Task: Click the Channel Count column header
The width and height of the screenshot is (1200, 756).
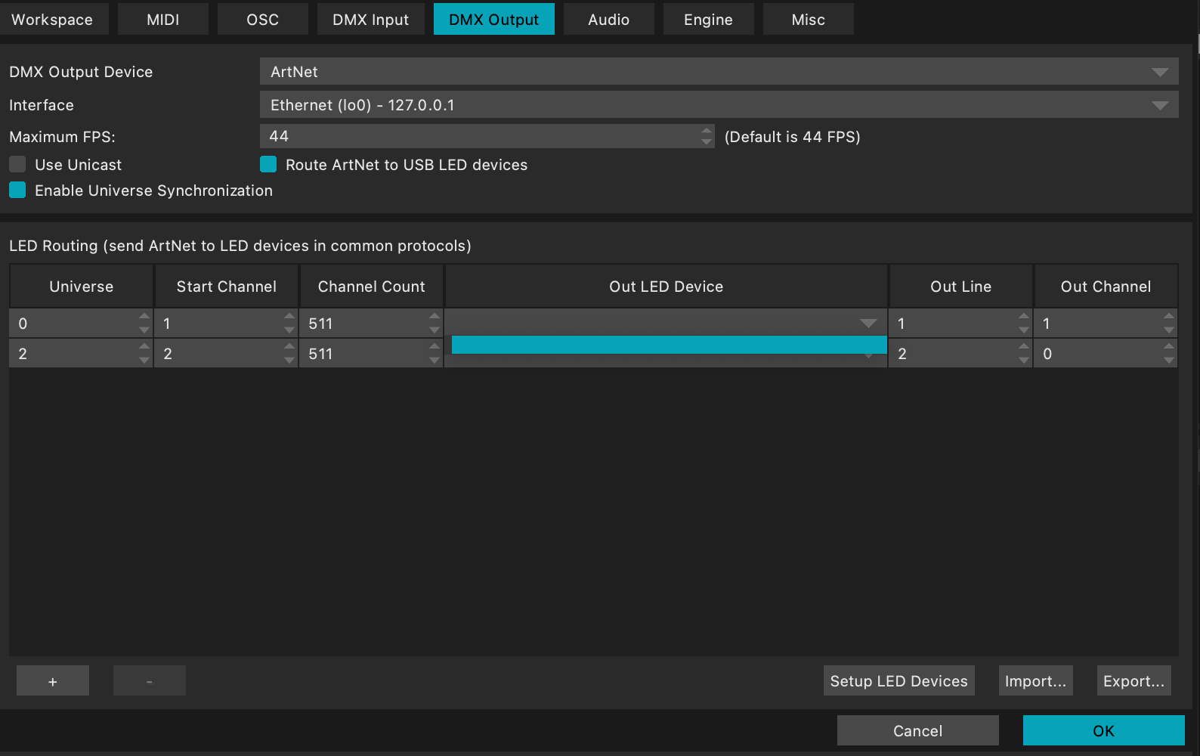Action: pos(371,287)
